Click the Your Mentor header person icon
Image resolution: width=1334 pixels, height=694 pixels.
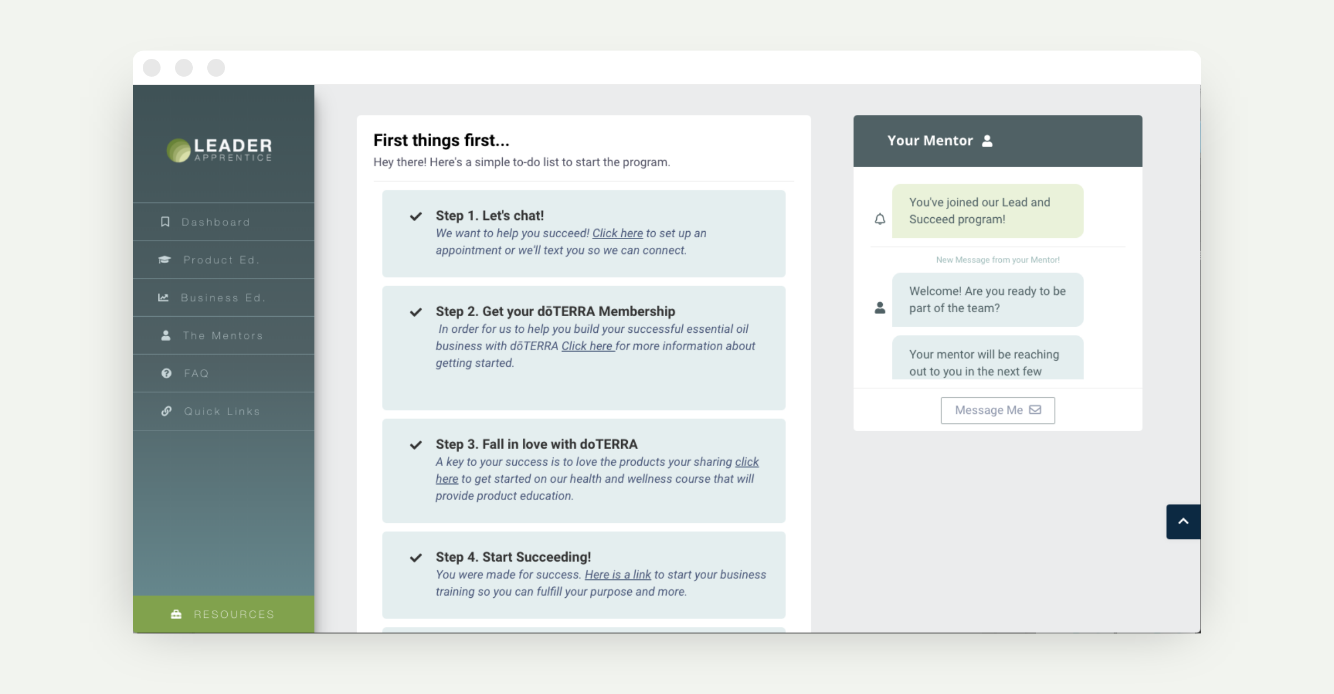point(987,141)
